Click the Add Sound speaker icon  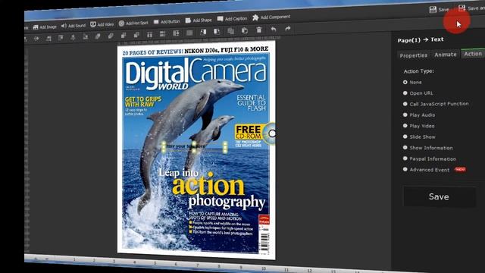coord(64,26)
